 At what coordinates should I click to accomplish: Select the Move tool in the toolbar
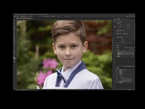(x=14, y=20)
